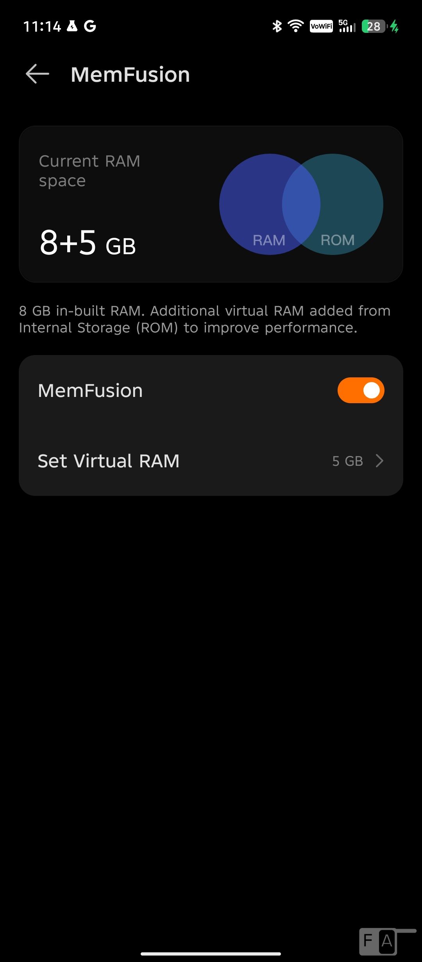Tap the 5 GB virtual RAM value

[347, 461]
